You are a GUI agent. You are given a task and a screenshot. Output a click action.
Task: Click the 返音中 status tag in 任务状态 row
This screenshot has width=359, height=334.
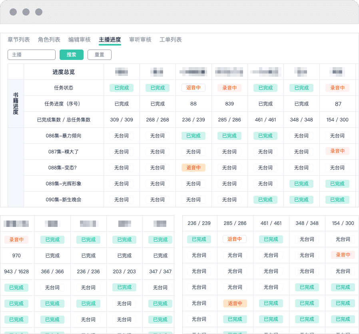[193, 88]
